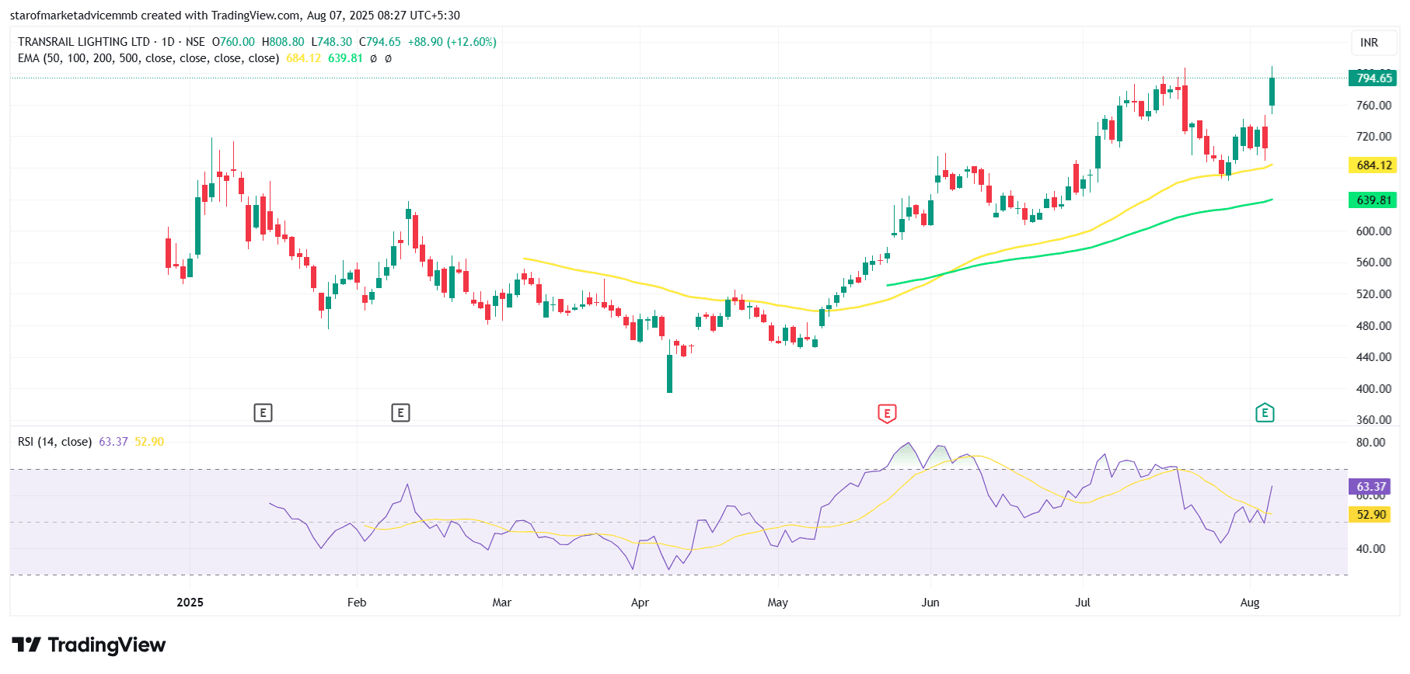Click the 80.00 RSI axis label

(x=1371, y=443)
